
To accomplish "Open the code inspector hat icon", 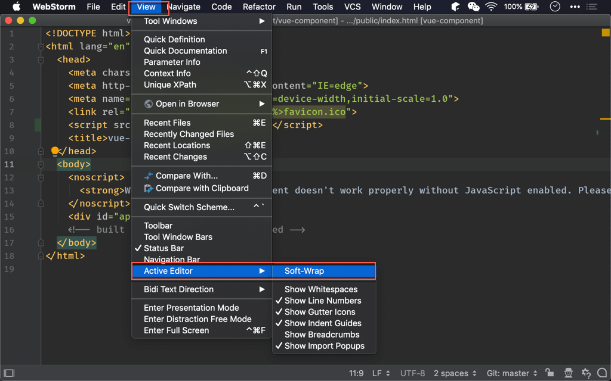I will [568, 373].
